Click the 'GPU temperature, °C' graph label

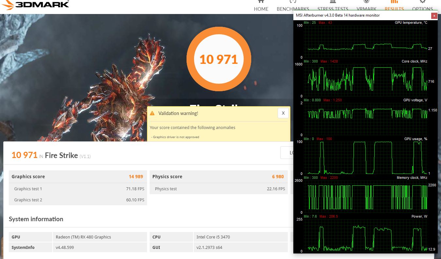[411, 22]
